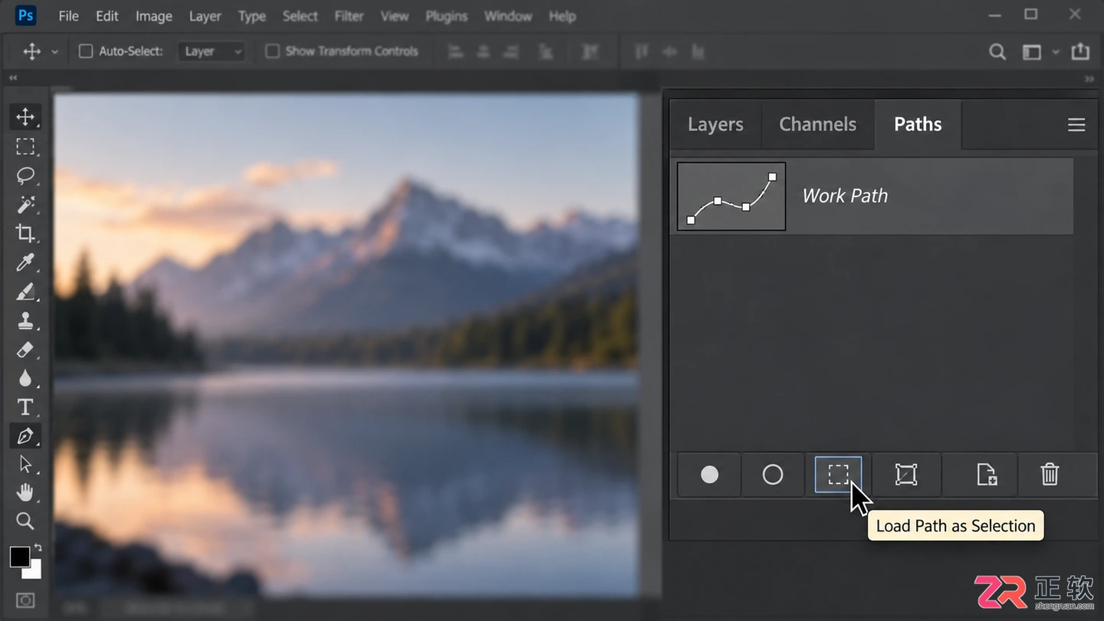Select the Work Path thumbnail
Viewport: 1104px width, 621px height.
(x=731, y=196)
